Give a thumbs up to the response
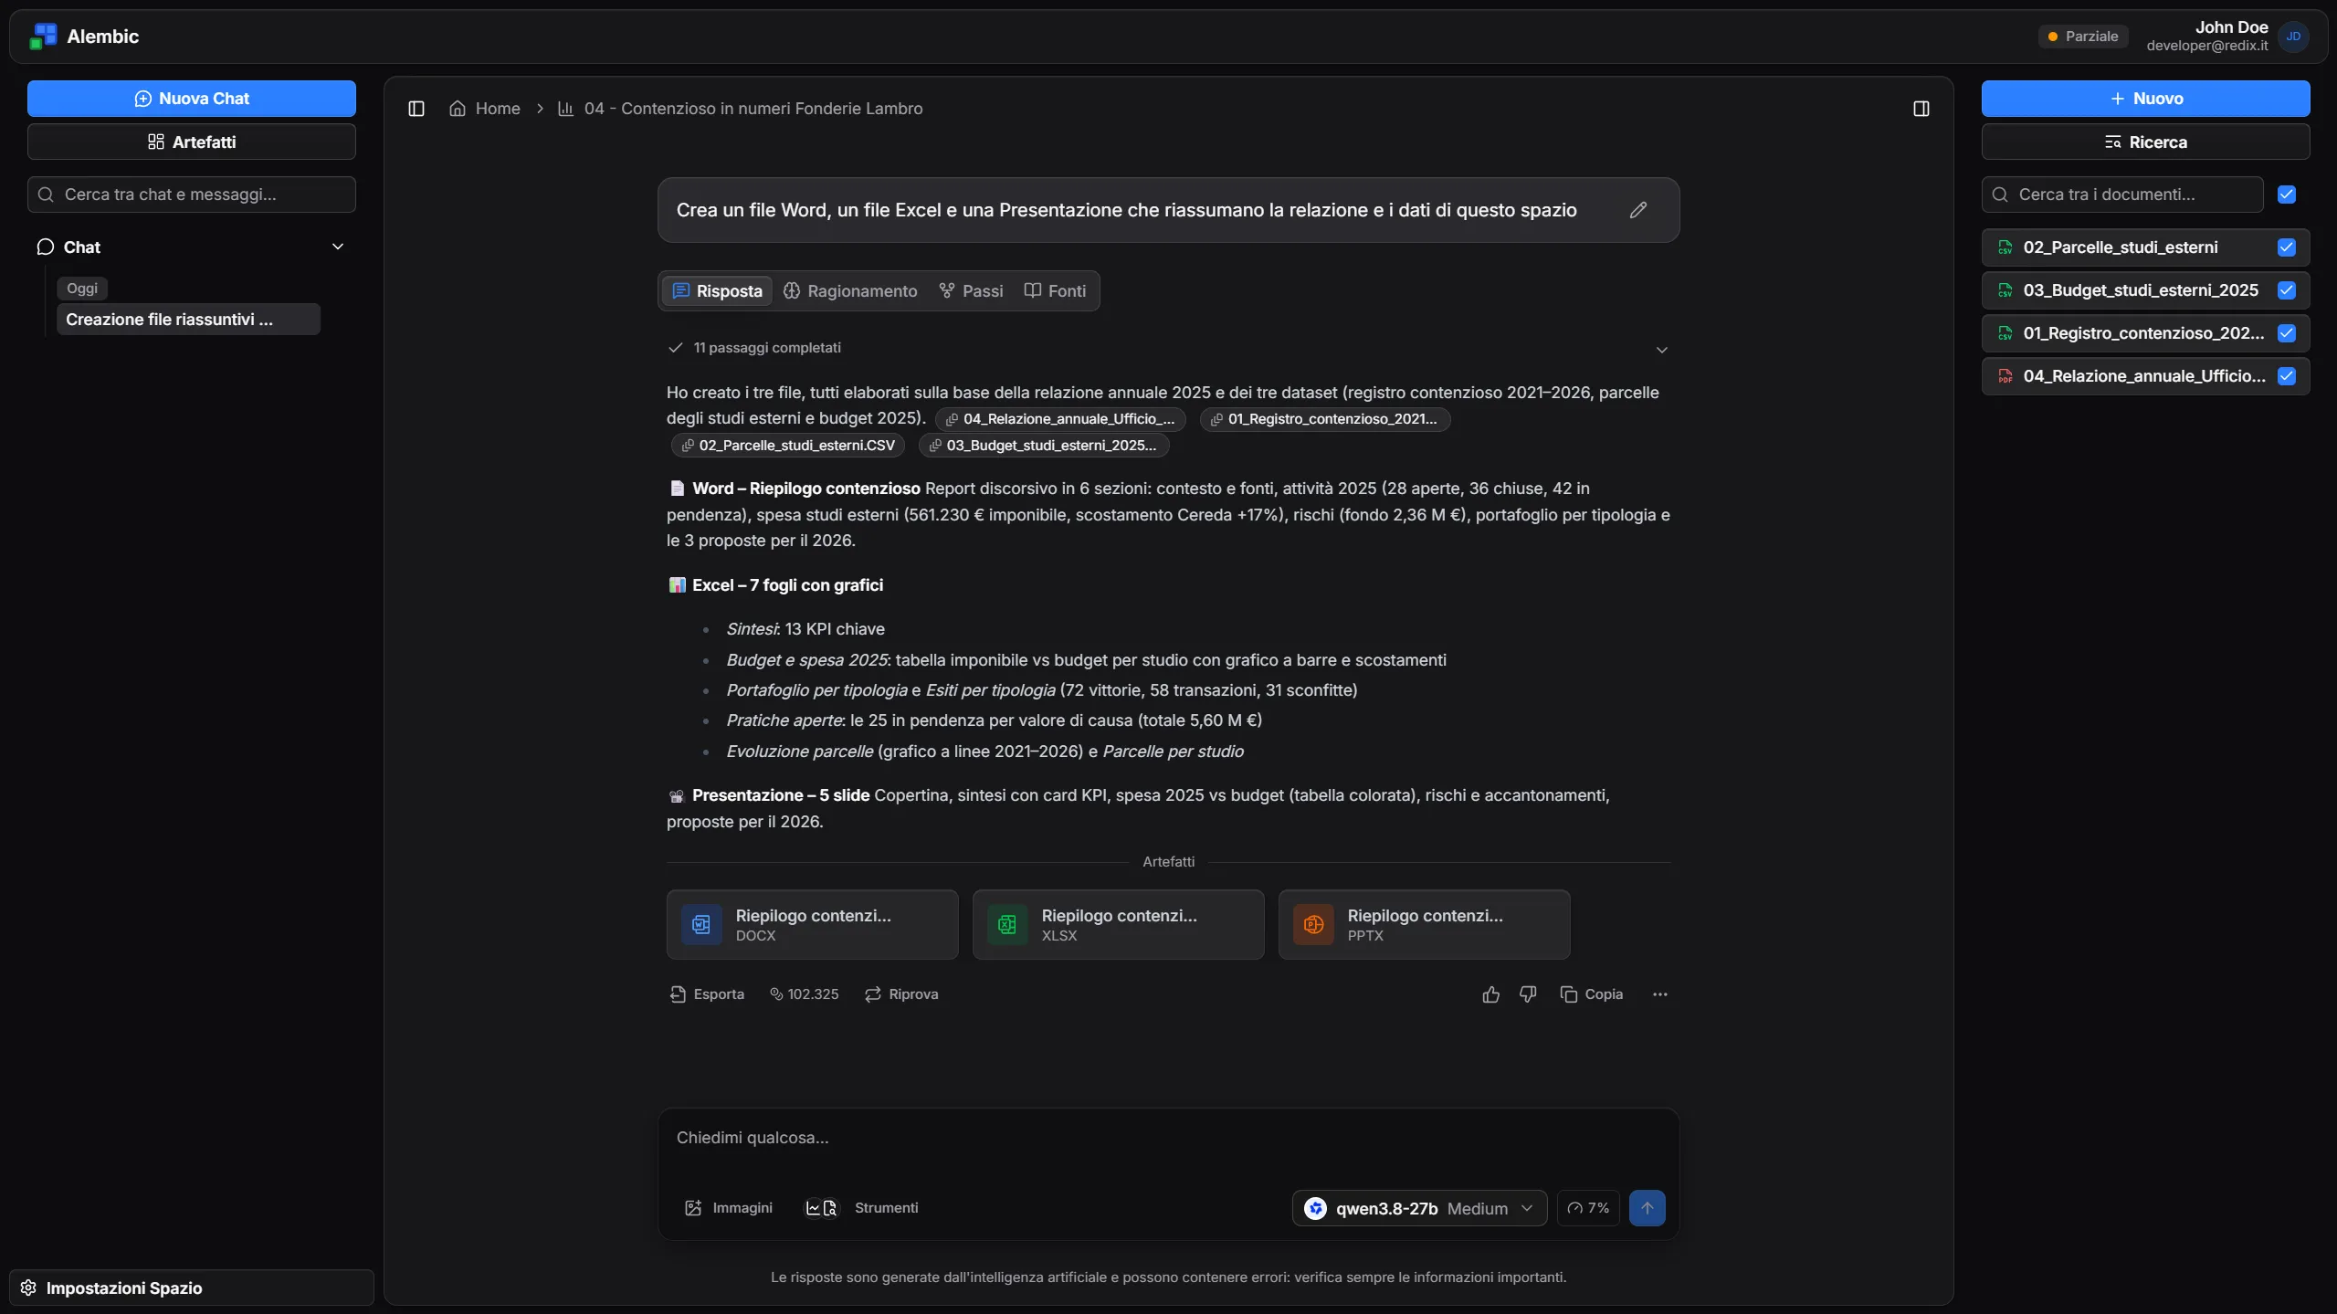Screen dimensions: 2337x1314 1491,994
